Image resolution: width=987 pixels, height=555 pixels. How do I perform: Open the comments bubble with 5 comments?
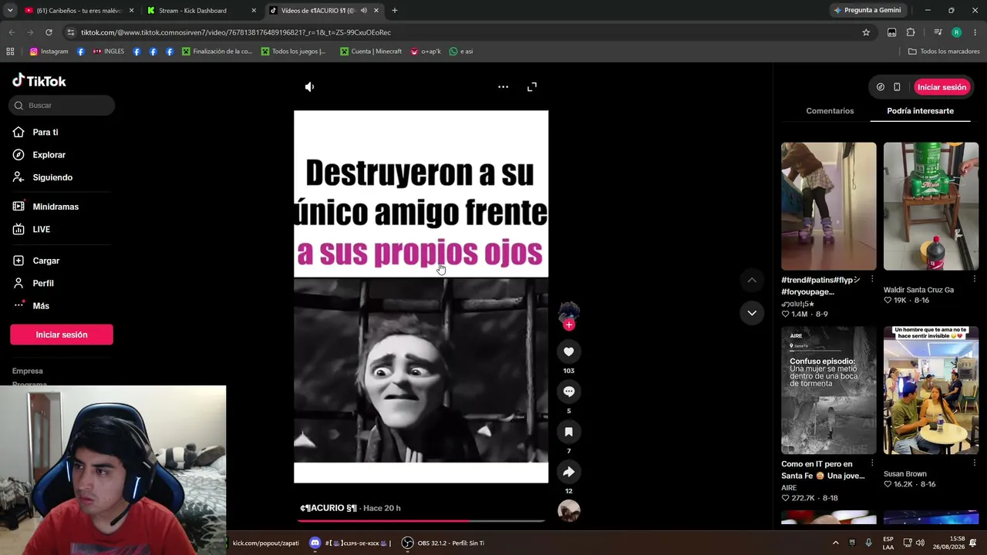569,392
